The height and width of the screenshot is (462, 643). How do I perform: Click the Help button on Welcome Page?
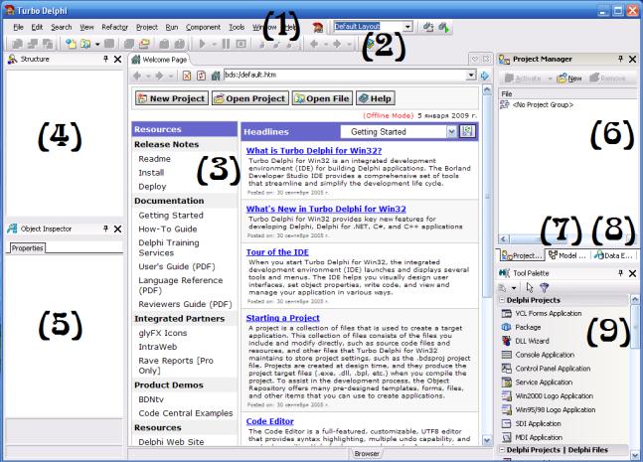(x=376, y=98)
